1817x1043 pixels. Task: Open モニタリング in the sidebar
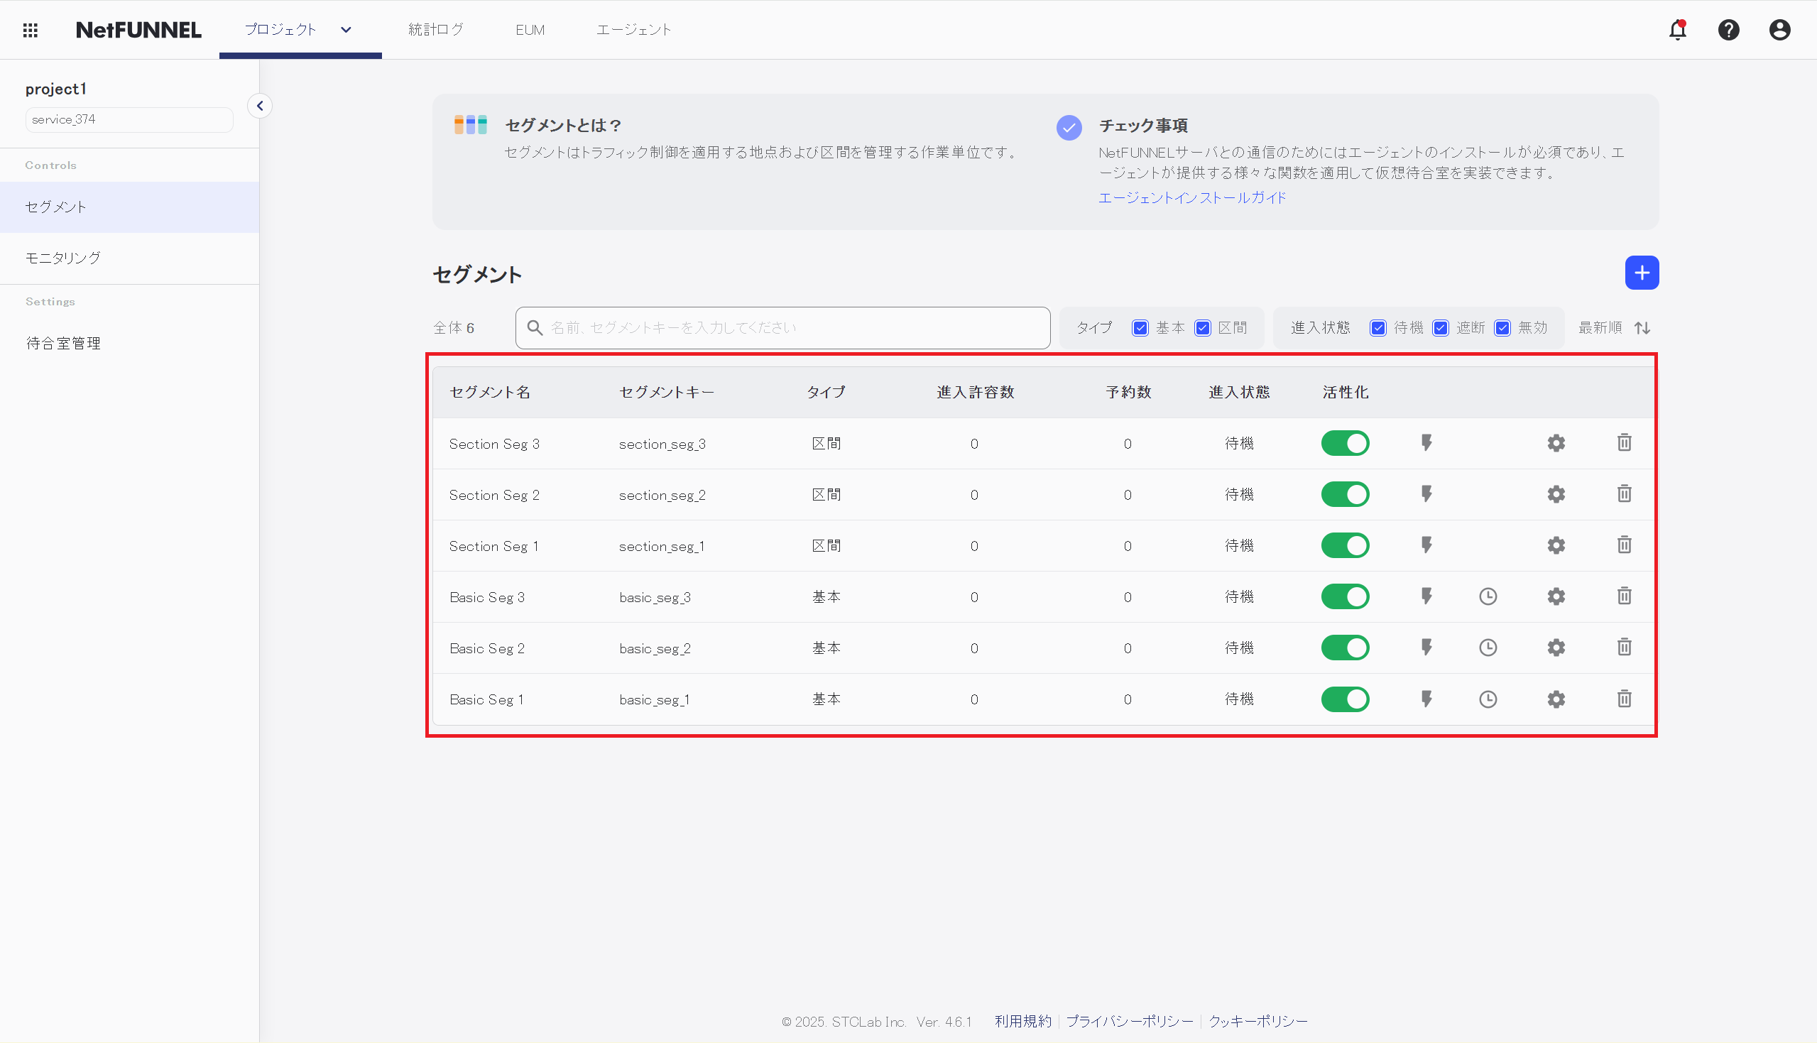click(63, 258)
